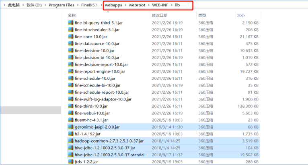
Task: Select the file name fine-report-engine-10.0.jar
Action: tap(100, 71)
